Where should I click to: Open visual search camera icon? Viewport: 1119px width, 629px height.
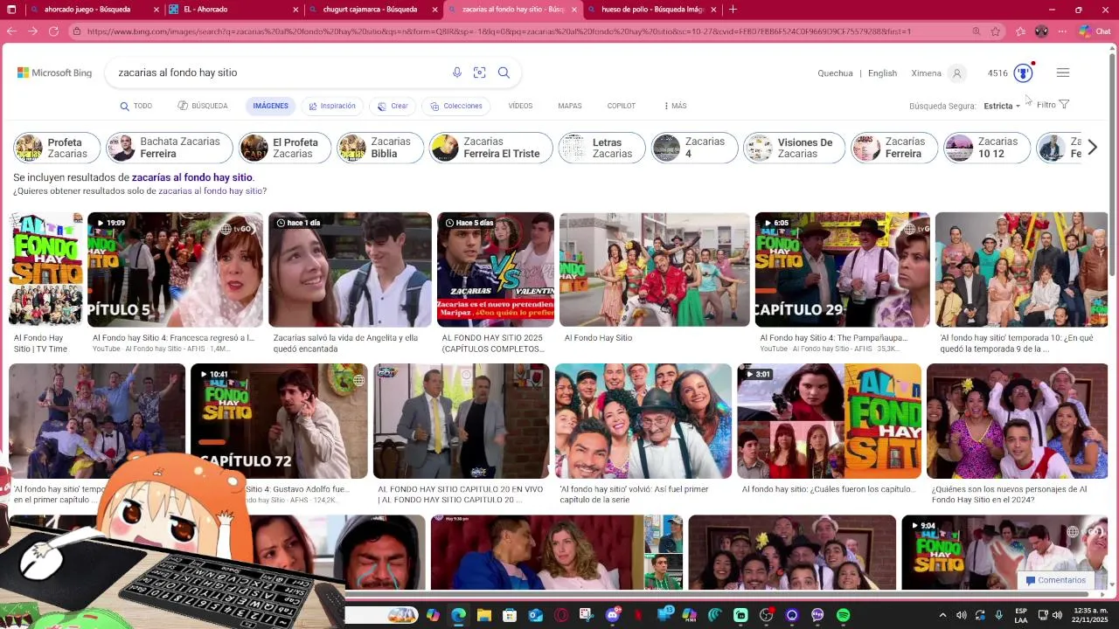pyautogui.click(x=479, y=73)
